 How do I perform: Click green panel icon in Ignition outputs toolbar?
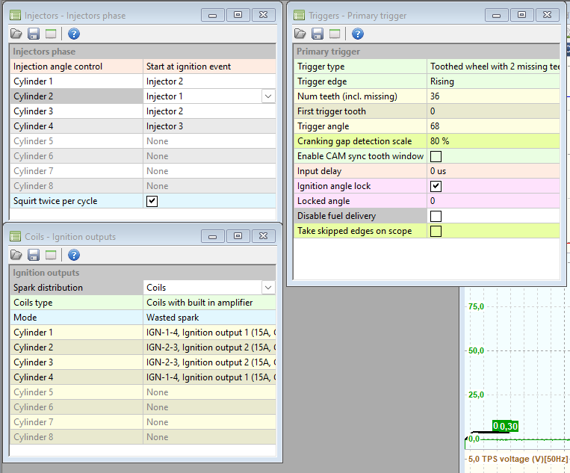click(x=51, y=255)
